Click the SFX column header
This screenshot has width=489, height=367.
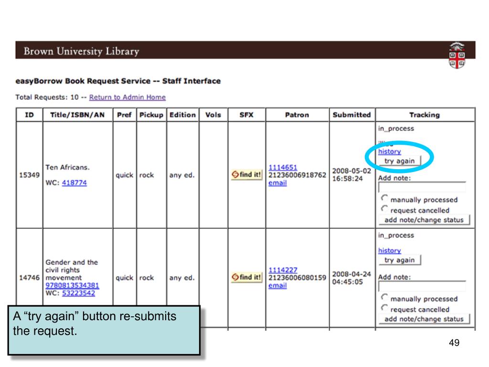tap(246, 115)
